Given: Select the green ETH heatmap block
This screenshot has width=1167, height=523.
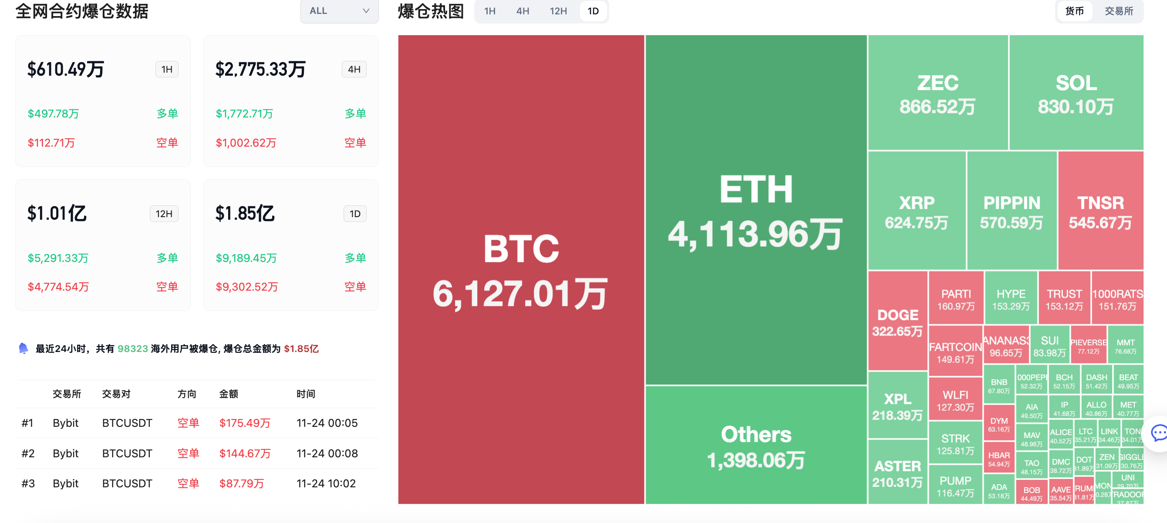Looking at the screenshot, I should pos(756,210).
